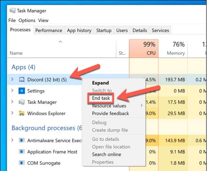Viewport: 207px width, 171px height.
Task: Sort by the 99% CPU column header
Action: click(x=144, y=49)
